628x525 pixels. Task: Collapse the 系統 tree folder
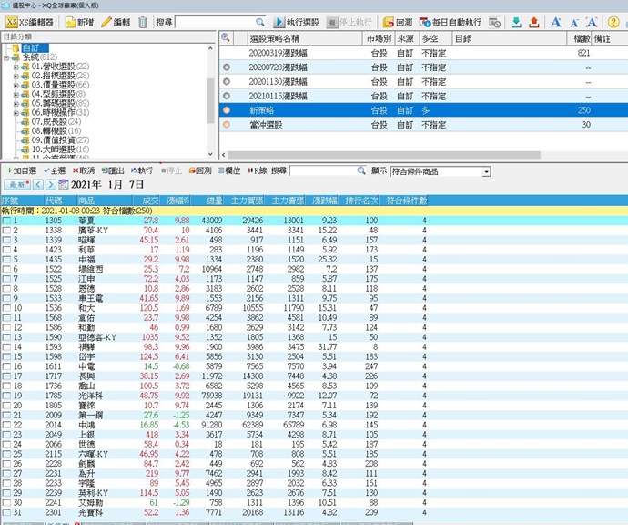(6, 57)
